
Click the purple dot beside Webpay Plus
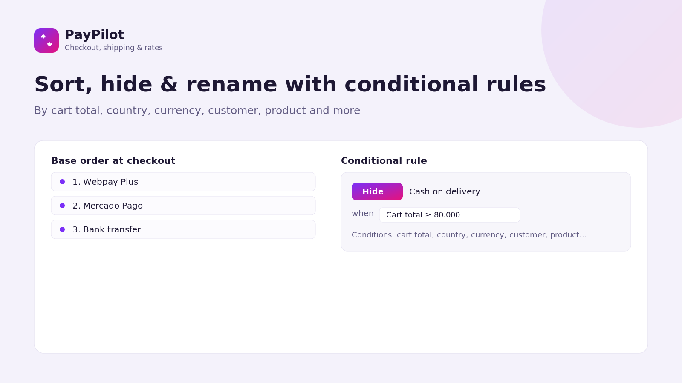(62, 182)
